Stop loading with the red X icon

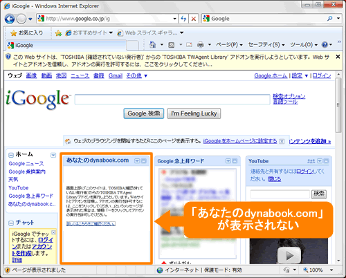coord(194,19)
